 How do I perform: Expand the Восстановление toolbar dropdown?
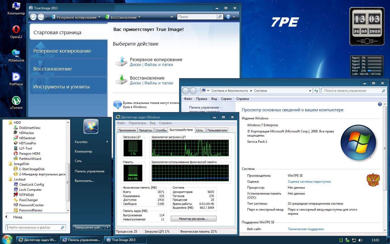(x=139, y=17)
